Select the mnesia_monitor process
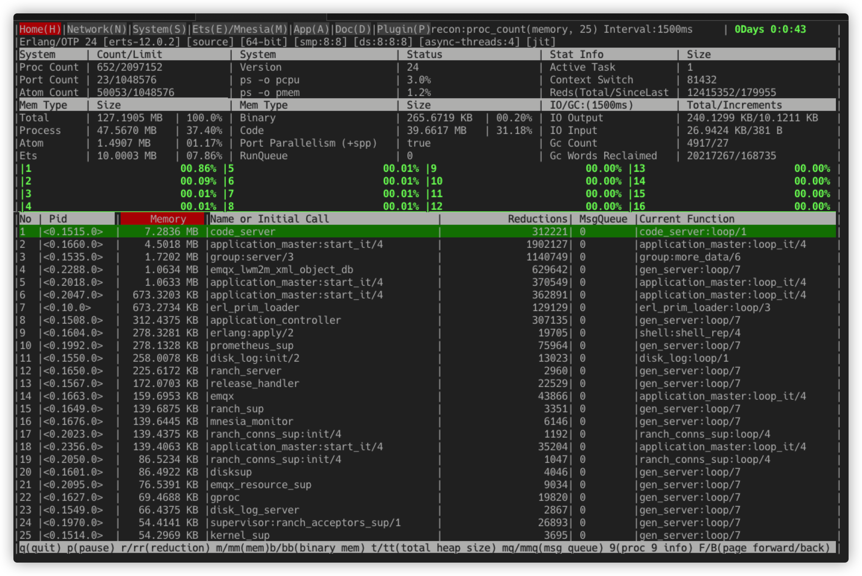Screen dimensions: 862x576 (x=252, y=421)
